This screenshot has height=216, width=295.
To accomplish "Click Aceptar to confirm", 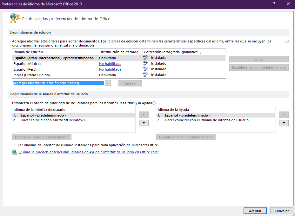I will coord(255,211).
